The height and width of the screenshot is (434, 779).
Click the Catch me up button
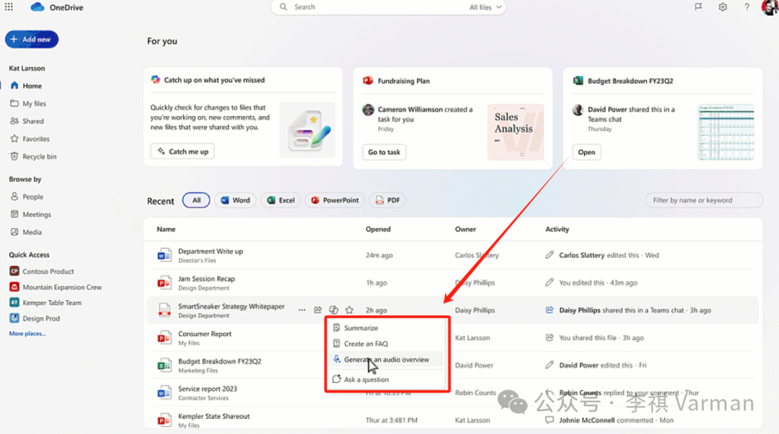coord(182,151)
